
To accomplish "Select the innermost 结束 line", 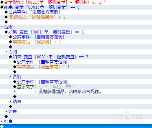I will 76,102.
